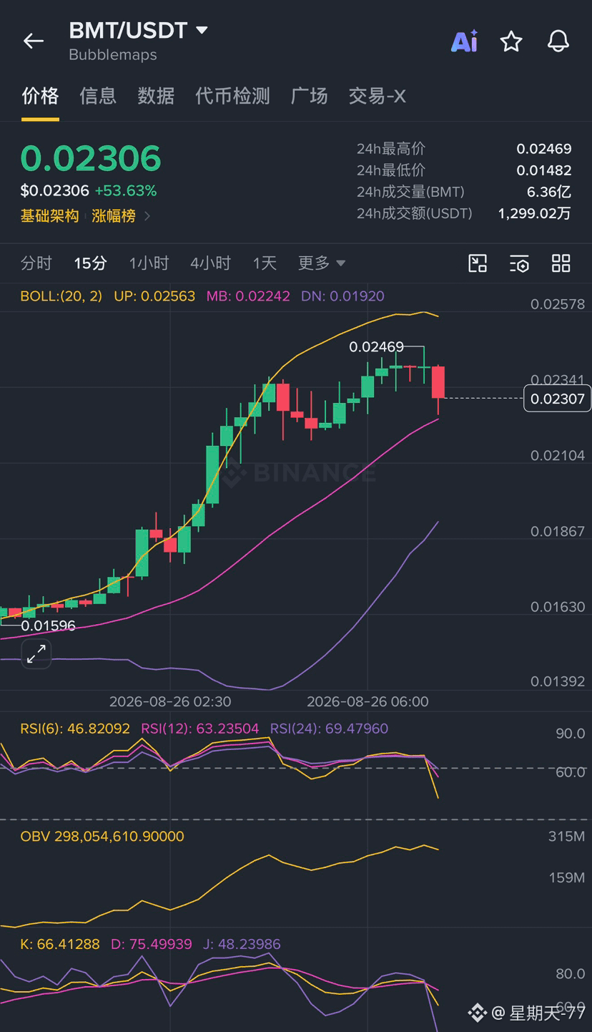The image size is (592, 1032).
Task: Open the indicator settings icon
Action: click(x=519, y=263)
